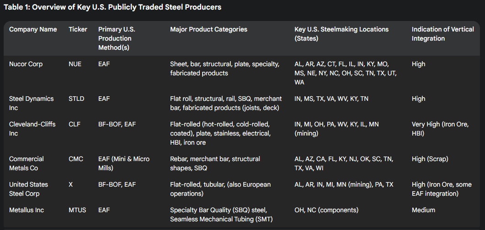
Task: Select the Key U.S. Steelmaking Locations header
Action: [341, 34]
